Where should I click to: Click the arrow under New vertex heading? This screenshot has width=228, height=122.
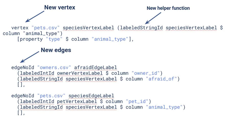click(x=35, y=16)
